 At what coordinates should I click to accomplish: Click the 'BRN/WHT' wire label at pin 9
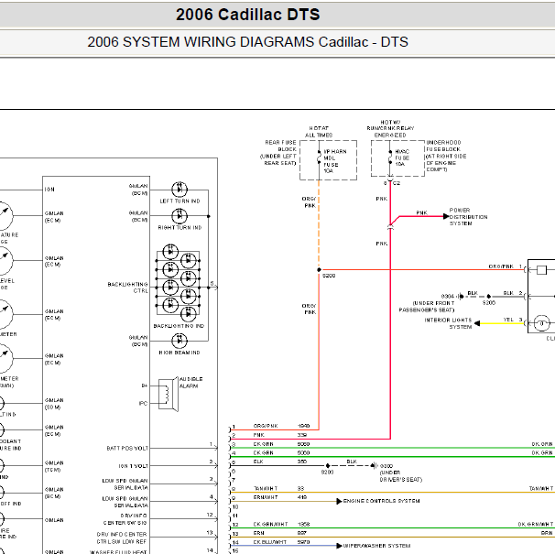(266, 497)
